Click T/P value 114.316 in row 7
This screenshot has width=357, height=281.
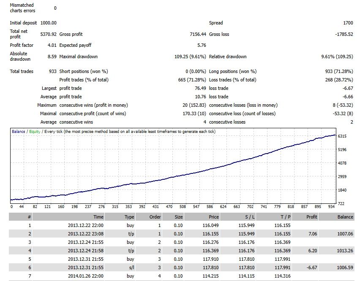(x=283, y=276)
